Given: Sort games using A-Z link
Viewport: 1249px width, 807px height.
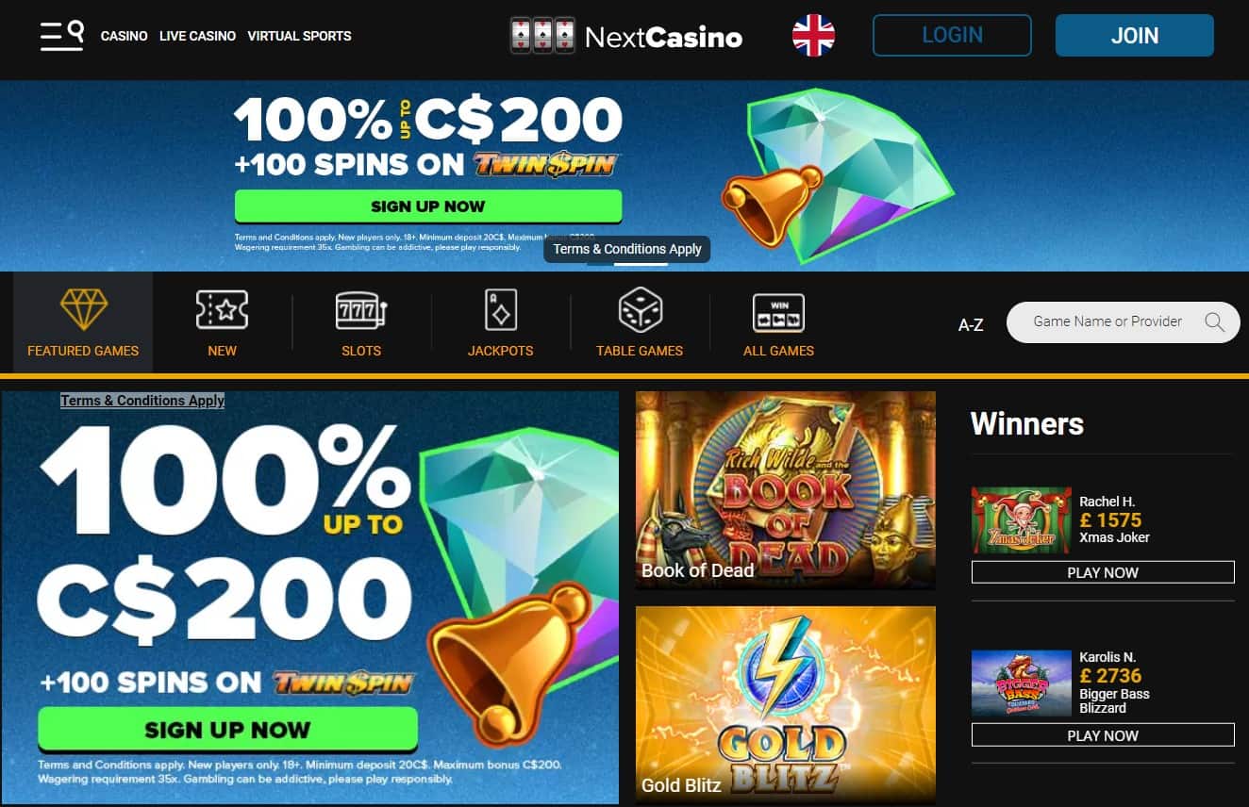Looking at the screenshot, I should click(x=971, y=324).
